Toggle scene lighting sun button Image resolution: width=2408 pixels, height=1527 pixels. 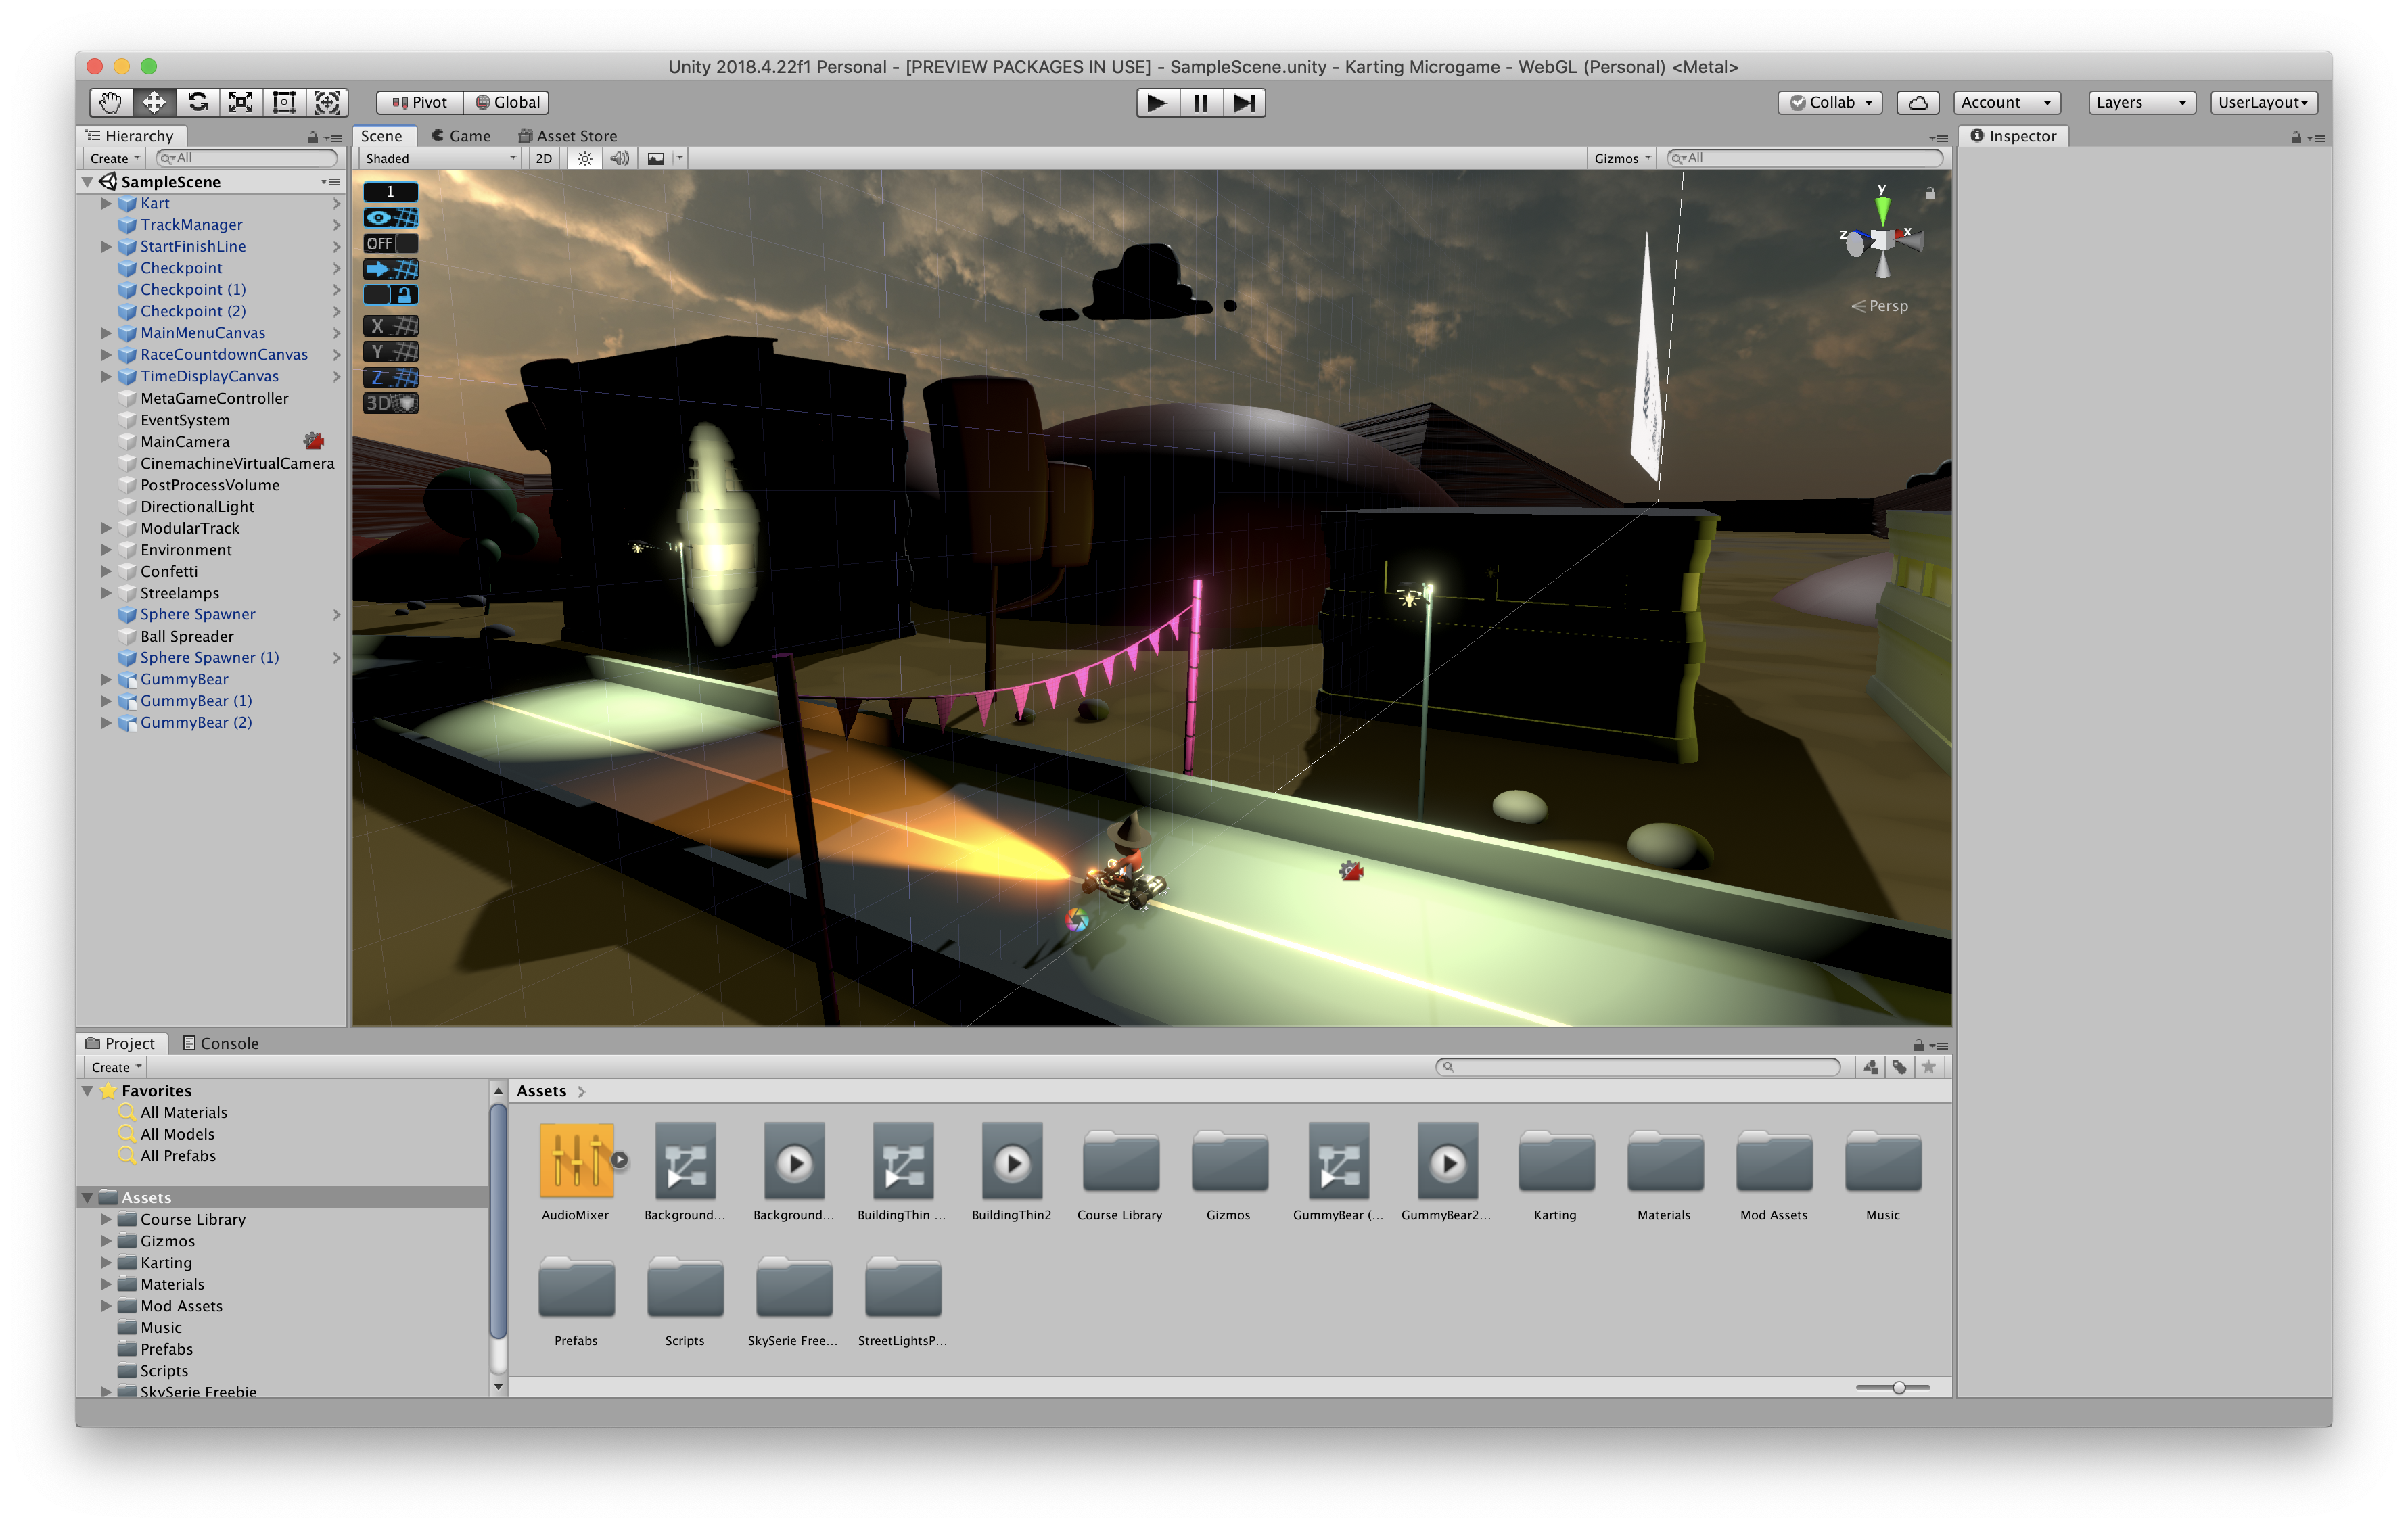(585, 158)
